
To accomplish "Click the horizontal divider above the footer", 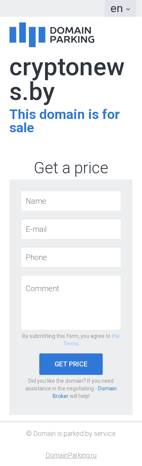I will pyautogui.click(x=71, y=422).
